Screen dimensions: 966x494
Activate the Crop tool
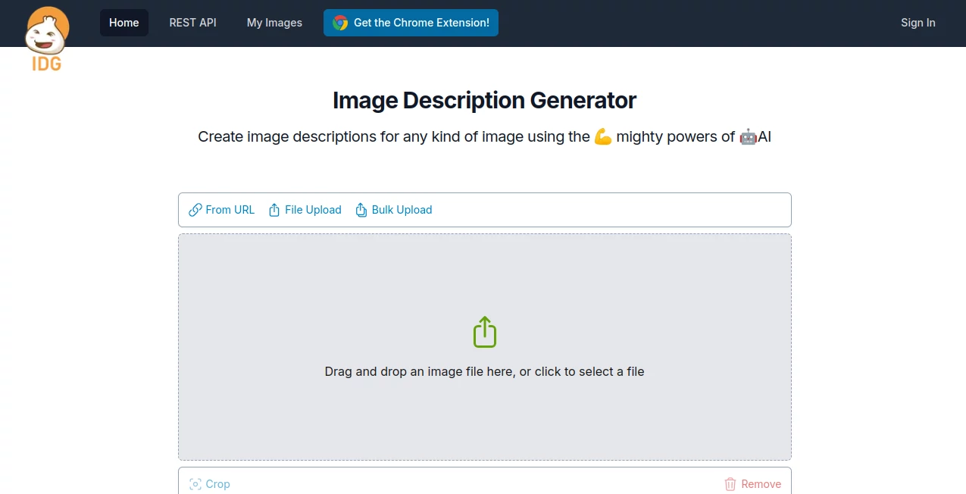[x=217, y=483]
